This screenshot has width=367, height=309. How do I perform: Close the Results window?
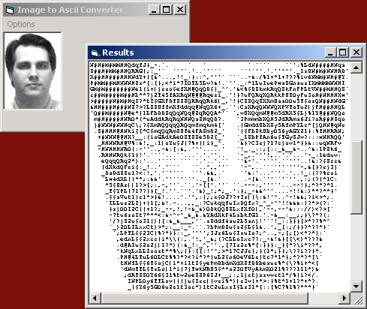[x=356, y=52]
